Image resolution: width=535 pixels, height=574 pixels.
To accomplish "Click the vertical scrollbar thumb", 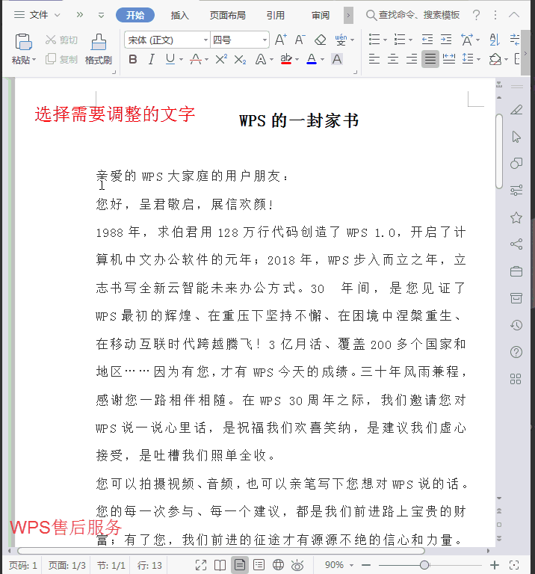I will tap(499, 151).
